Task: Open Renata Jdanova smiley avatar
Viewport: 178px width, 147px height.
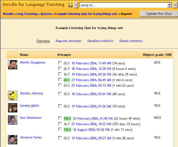Action: pyautogui.click(x=13, y=95)
